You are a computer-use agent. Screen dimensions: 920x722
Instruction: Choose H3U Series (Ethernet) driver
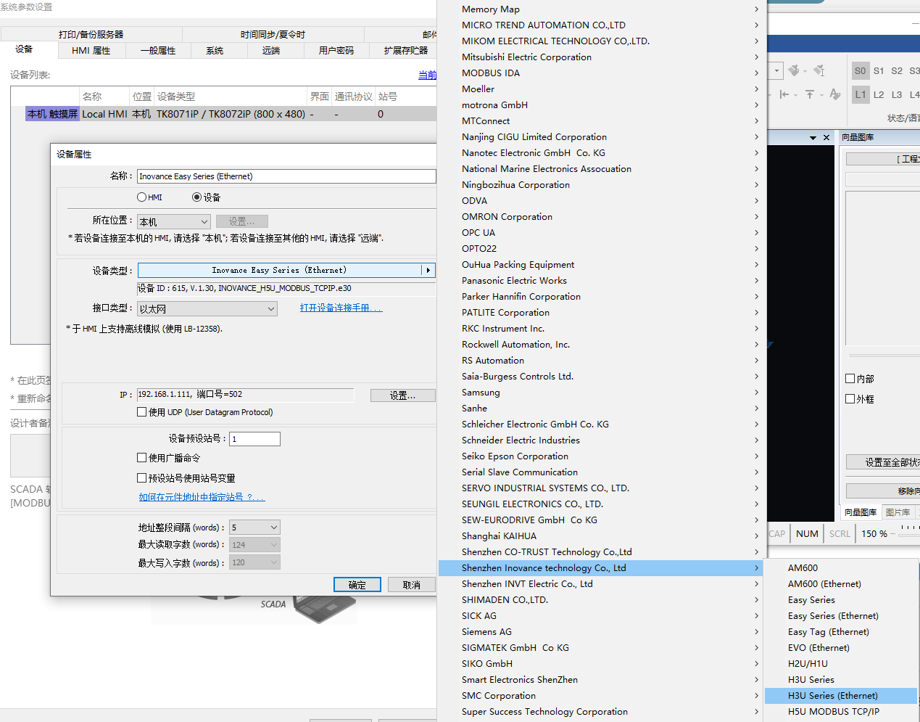point(841,696)
